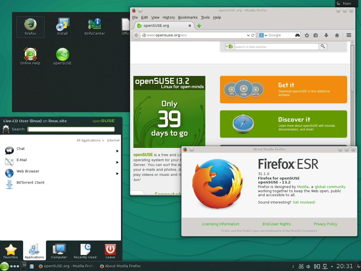Open the Firefox History menu
Image resolution: width=361 pixels, height=271 pixels.
169,18
